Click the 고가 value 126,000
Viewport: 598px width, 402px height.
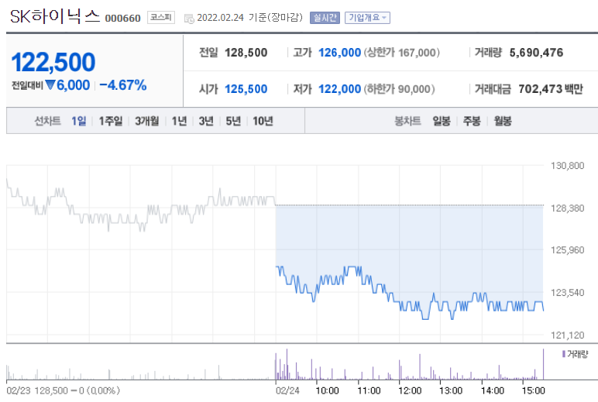[339, 52]
